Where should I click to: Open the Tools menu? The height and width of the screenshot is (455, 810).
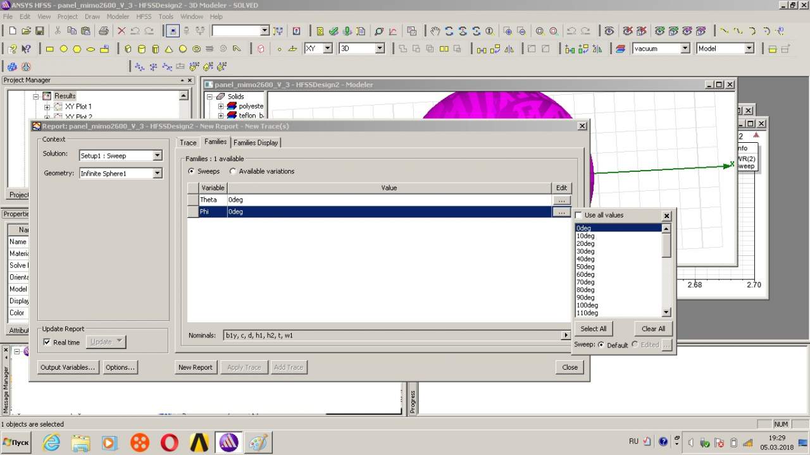pyautogui.click(x=166, y=16)
